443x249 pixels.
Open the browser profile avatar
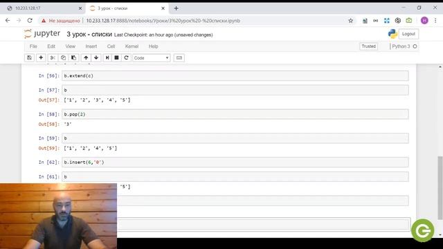coord(424,20)
